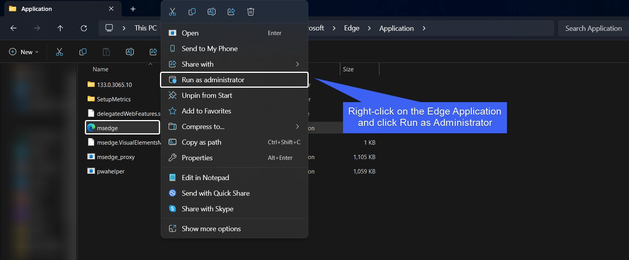
Task: Go up one folder level
Action: point(60,28)
